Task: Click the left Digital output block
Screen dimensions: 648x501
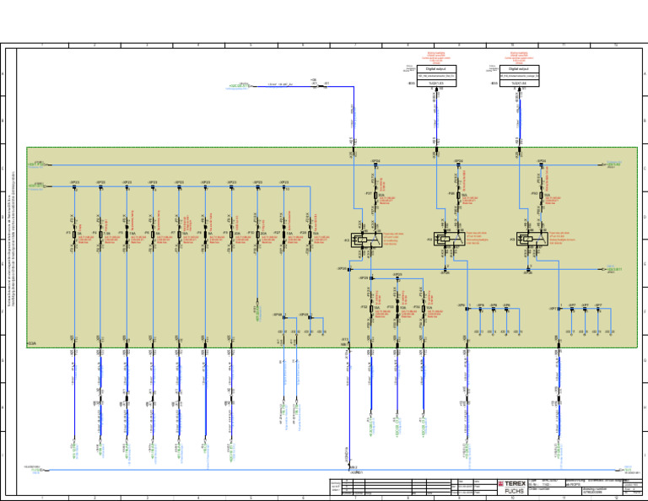Action: (x=436, y=76)
